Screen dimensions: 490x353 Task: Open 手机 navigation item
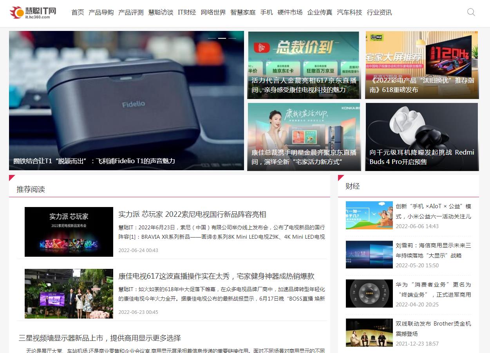pos(266,13)
